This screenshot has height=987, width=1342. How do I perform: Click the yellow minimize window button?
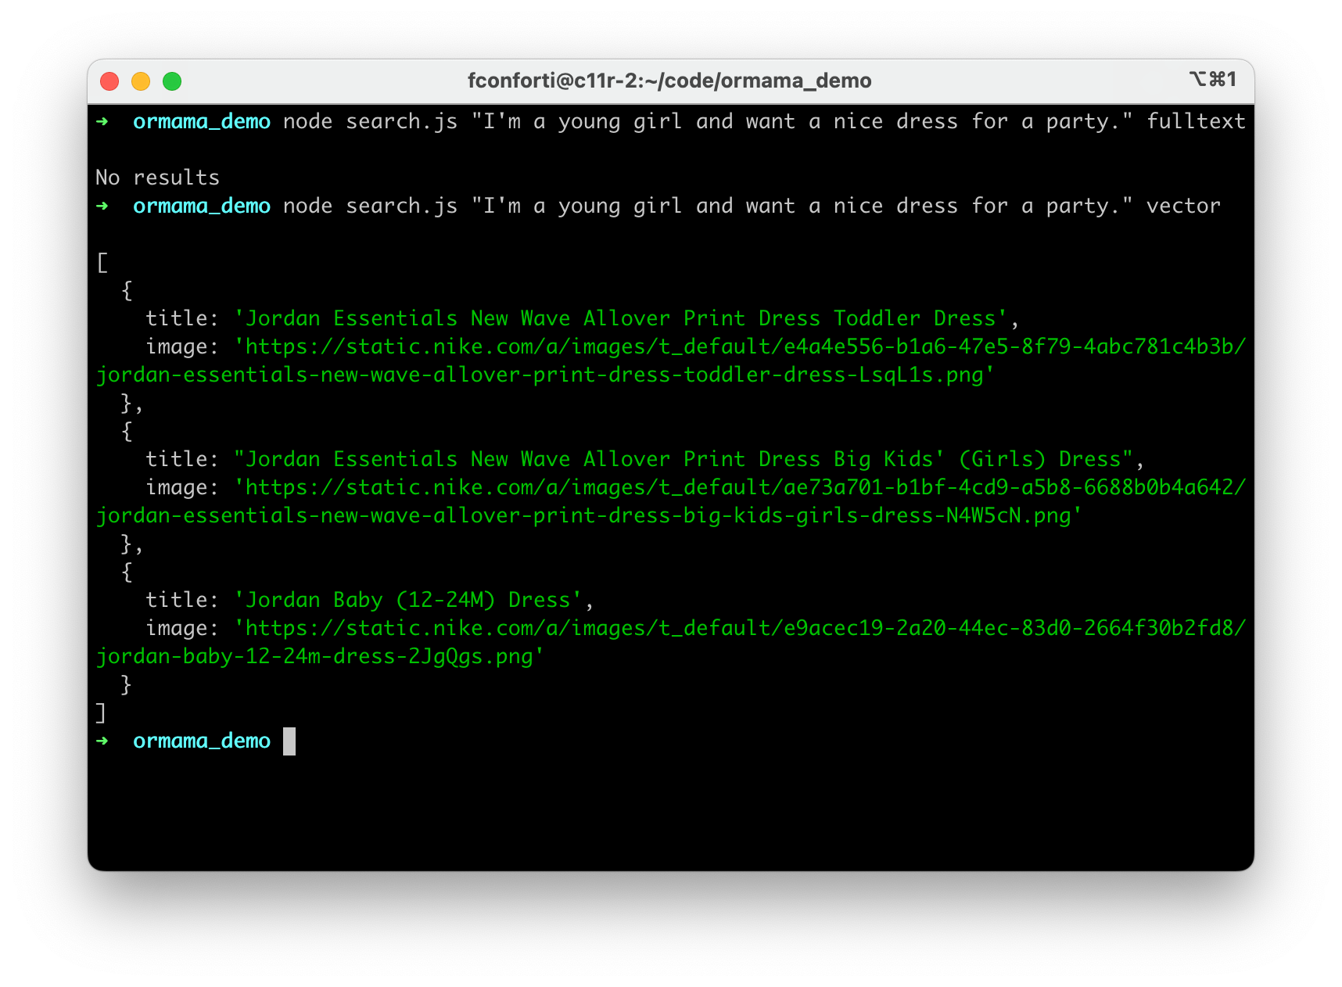[141, 81]
